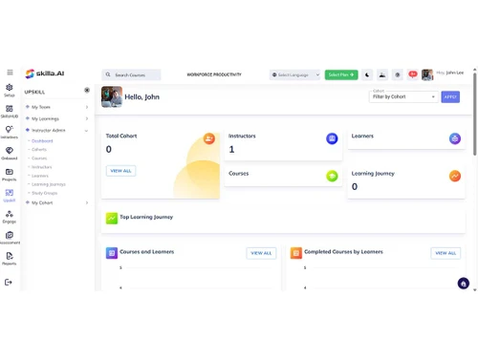Viewport: 478px width, 358px height.
Task: Toggle dark mode with the moon icon
Action: tap(367, 74)
